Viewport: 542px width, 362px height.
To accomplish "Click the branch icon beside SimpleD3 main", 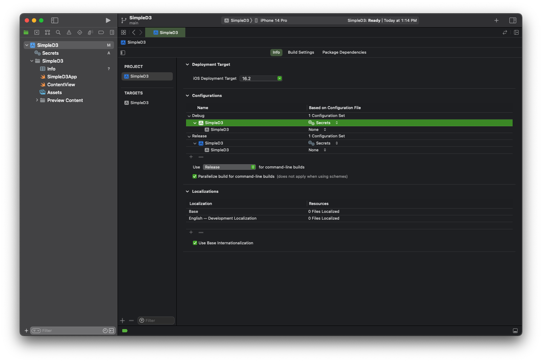I will 124,20.
